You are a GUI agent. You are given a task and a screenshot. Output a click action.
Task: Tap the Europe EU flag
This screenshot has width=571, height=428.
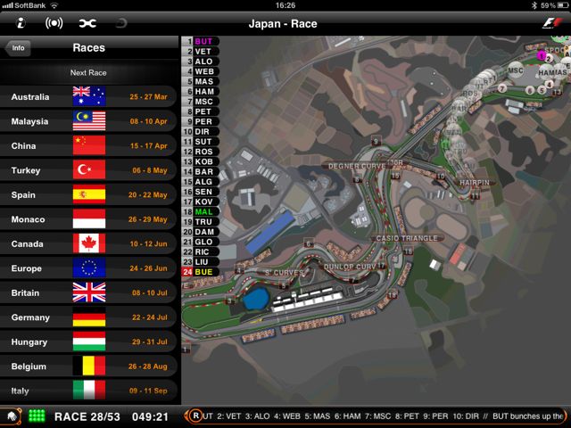coord(89,268)
